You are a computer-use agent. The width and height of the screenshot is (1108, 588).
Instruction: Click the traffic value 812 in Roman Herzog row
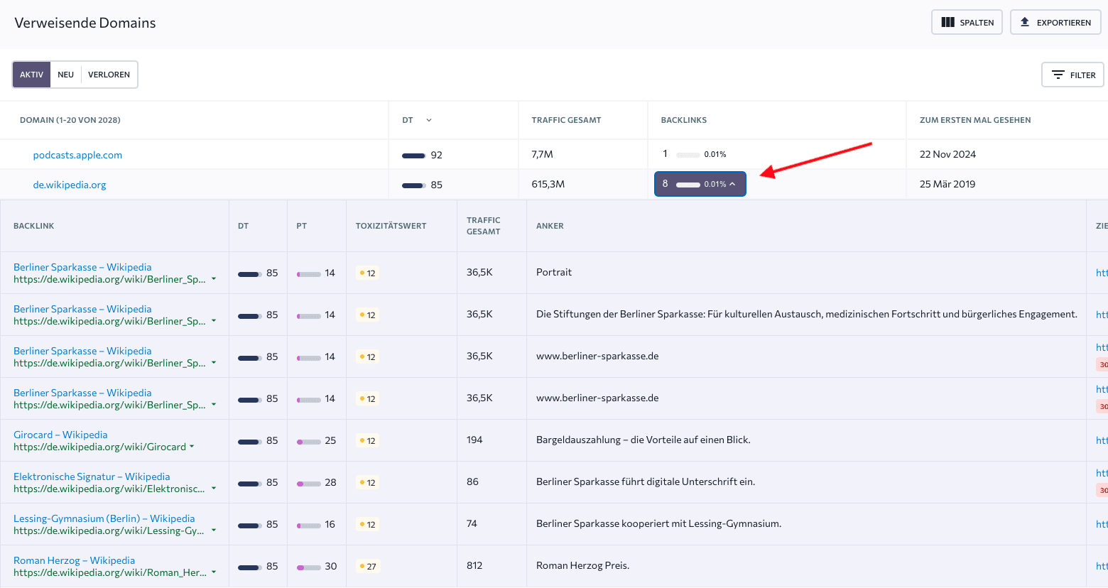tap(474, 565)
